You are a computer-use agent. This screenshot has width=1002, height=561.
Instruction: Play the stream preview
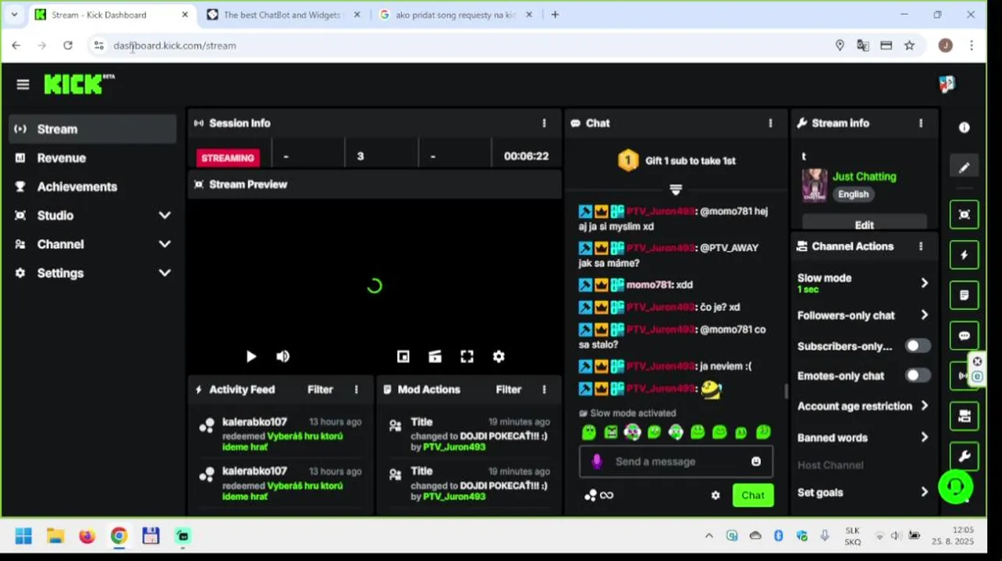(x=251, y=356)
